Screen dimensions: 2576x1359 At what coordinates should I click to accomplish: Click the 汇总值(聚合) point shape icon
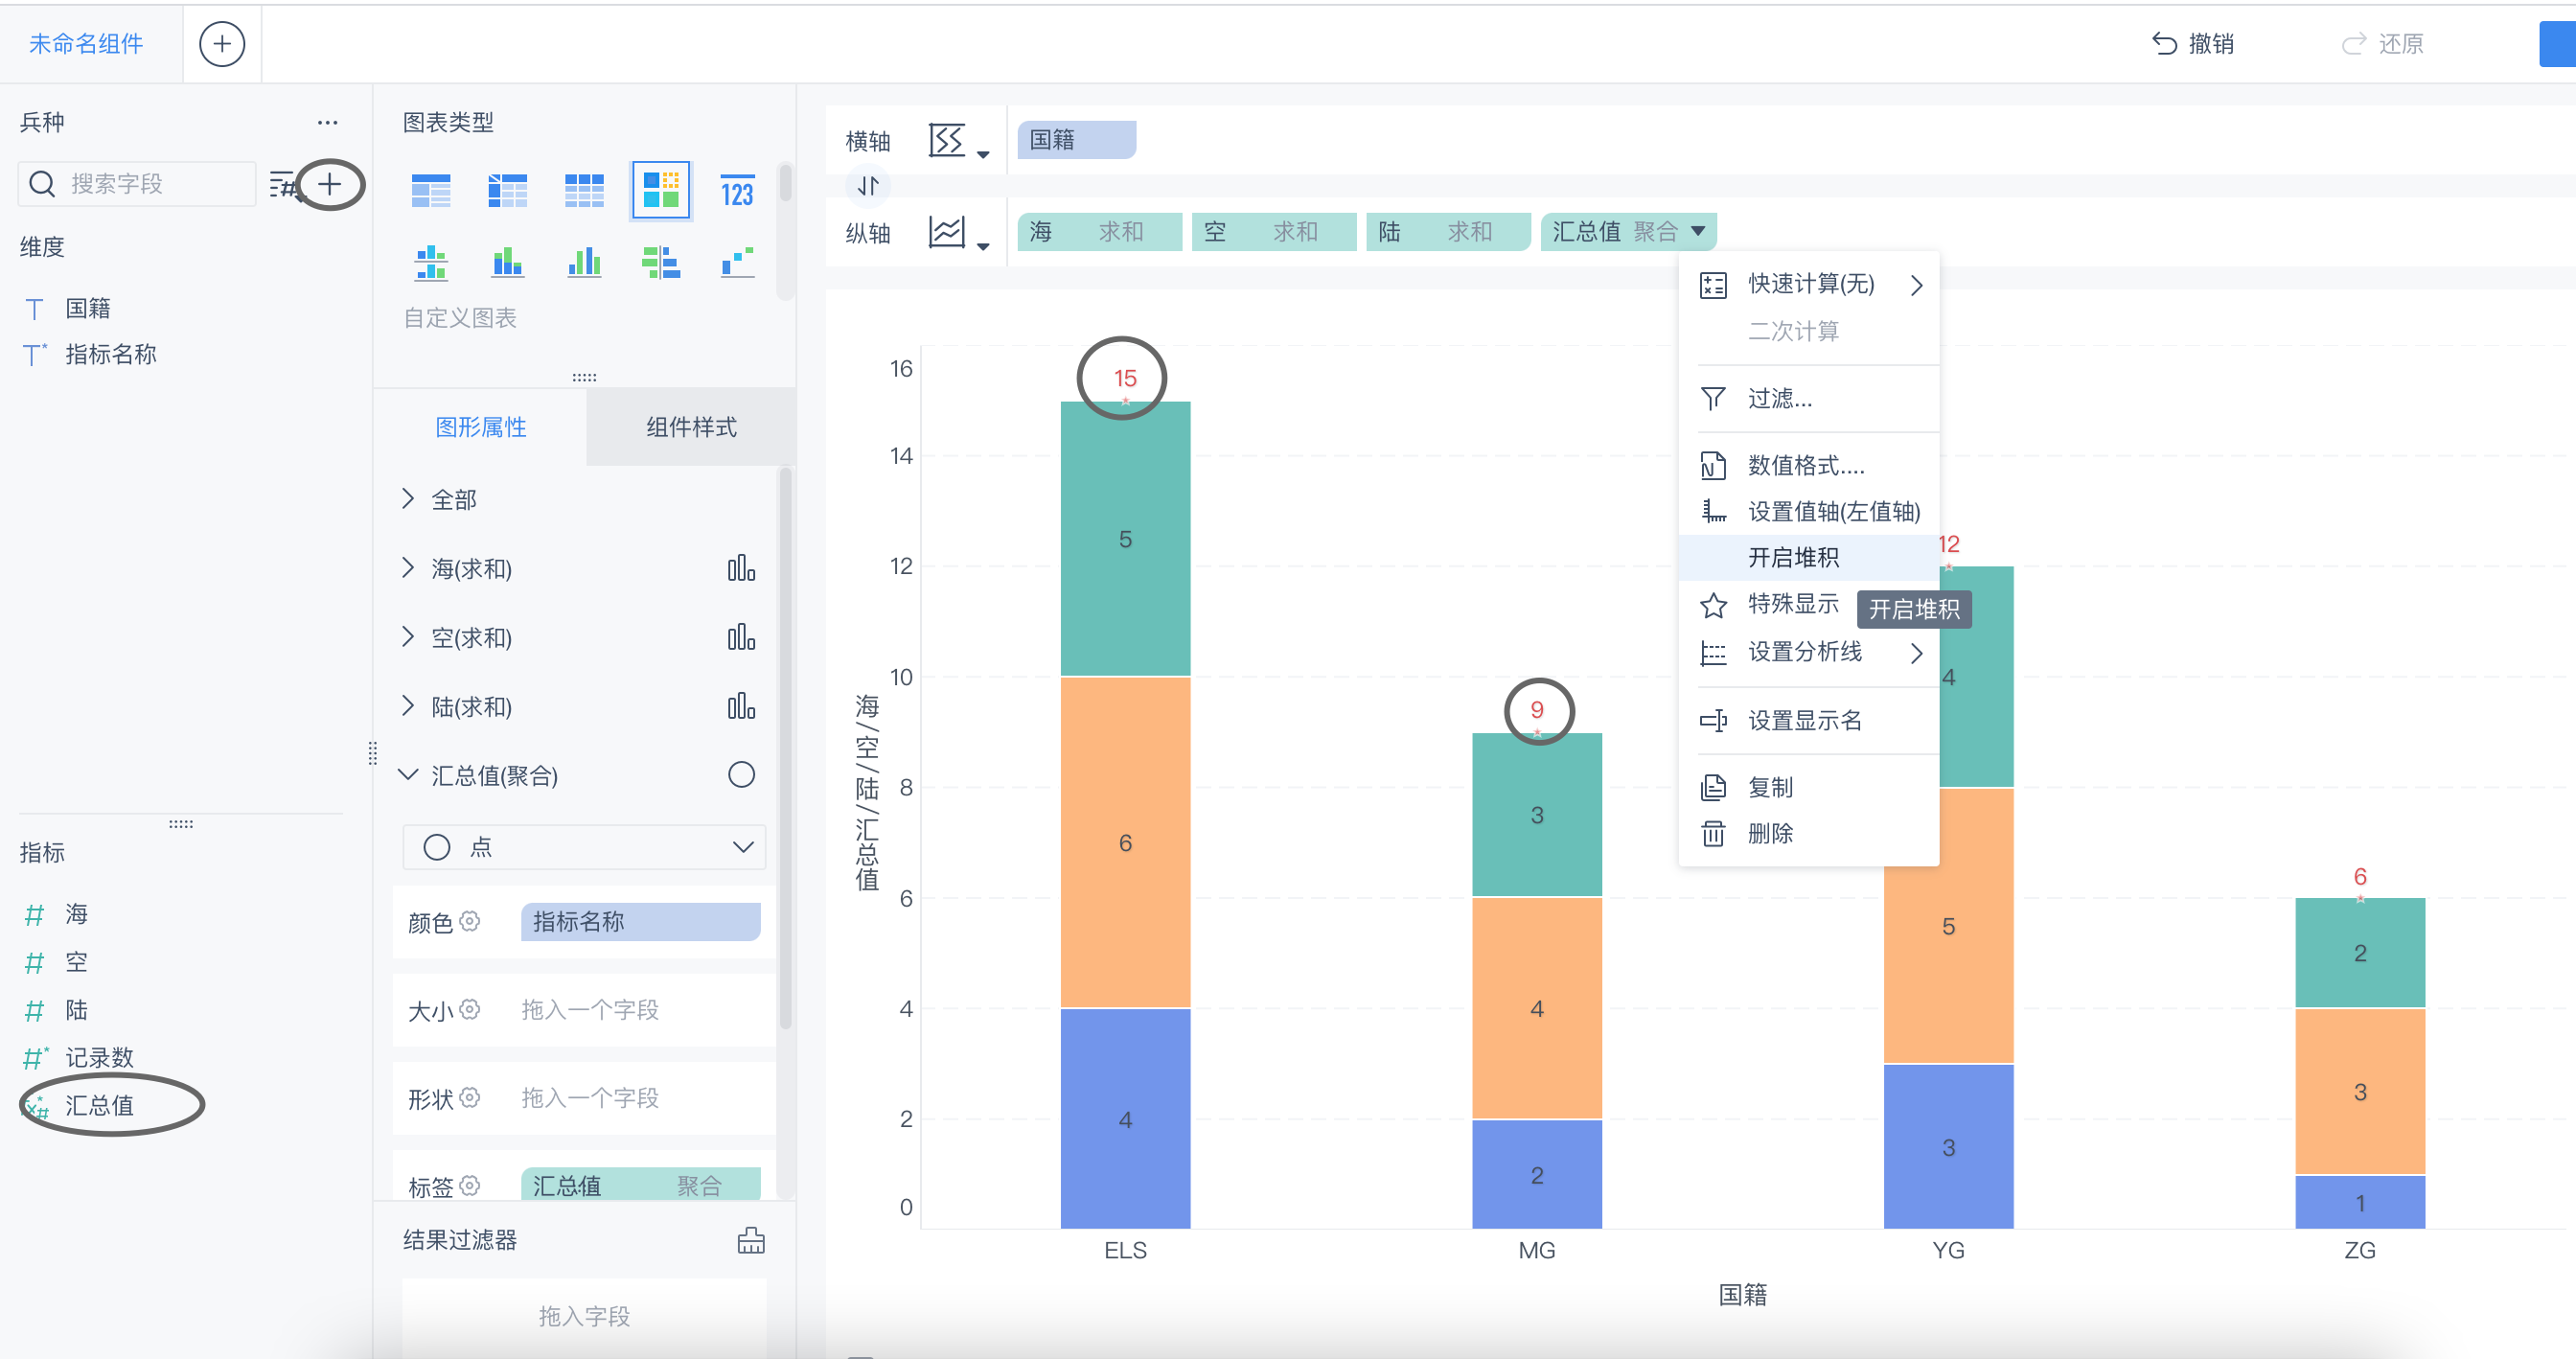click(x=741, y=775)
